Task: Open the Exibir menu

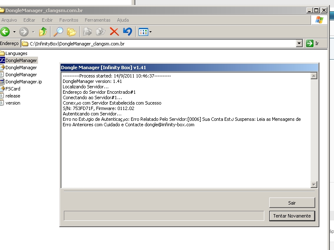Action: coord(47,20)
